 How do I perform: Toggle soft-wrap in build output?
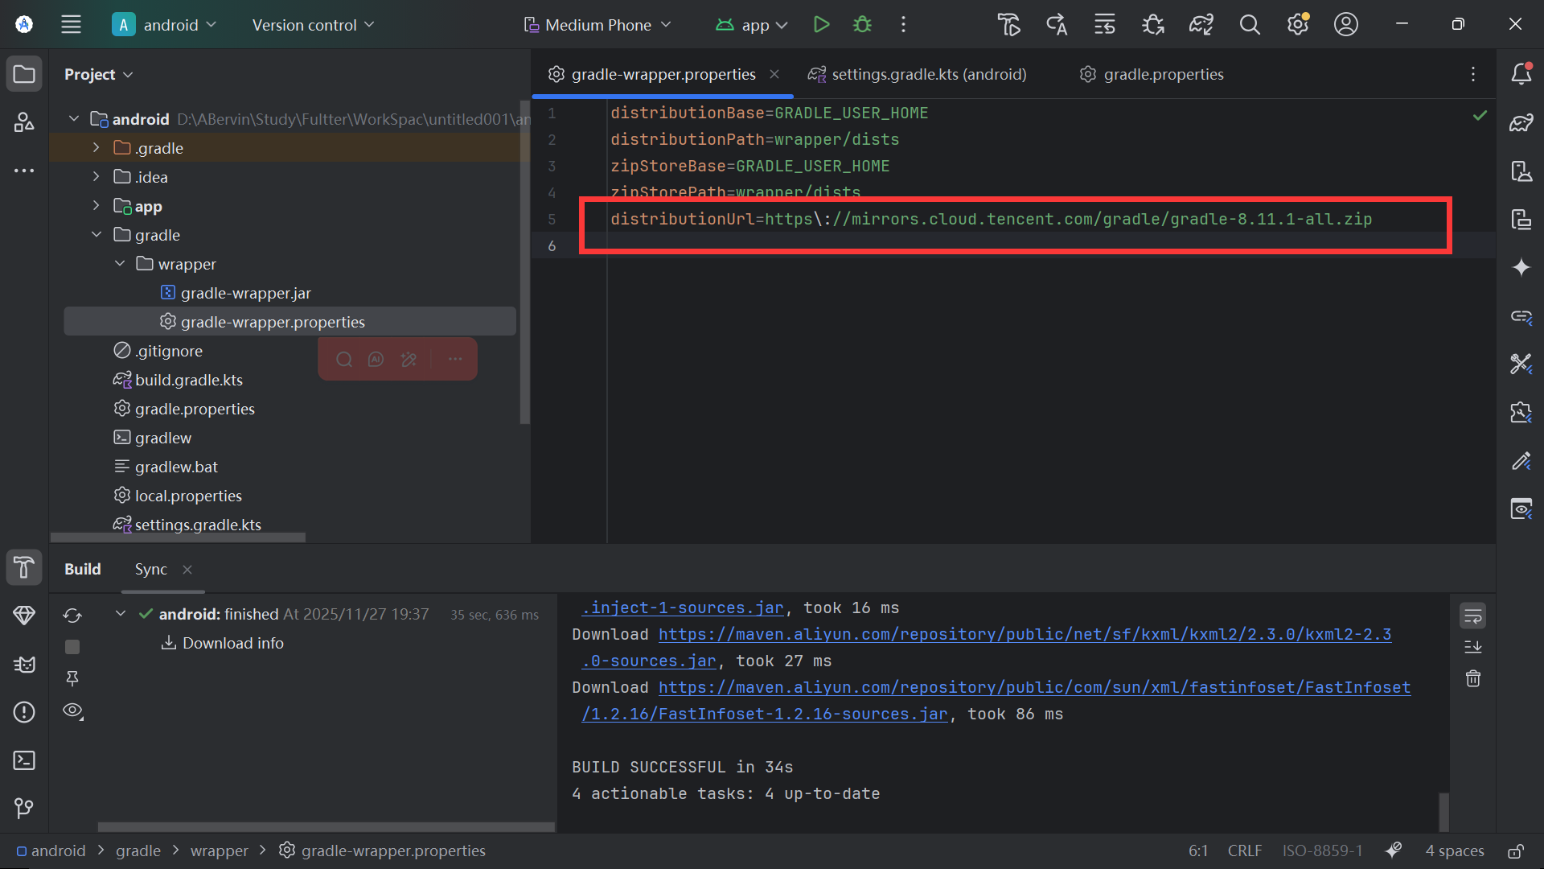point(1472,616)
